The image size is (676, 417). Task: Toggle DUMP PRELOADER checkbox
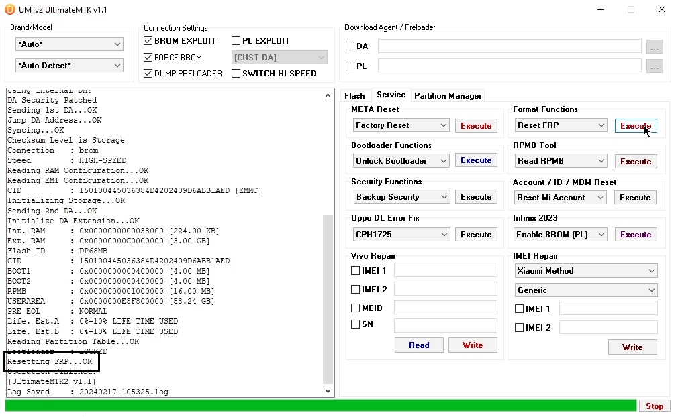pyautogui.click(x=148, y=74)
